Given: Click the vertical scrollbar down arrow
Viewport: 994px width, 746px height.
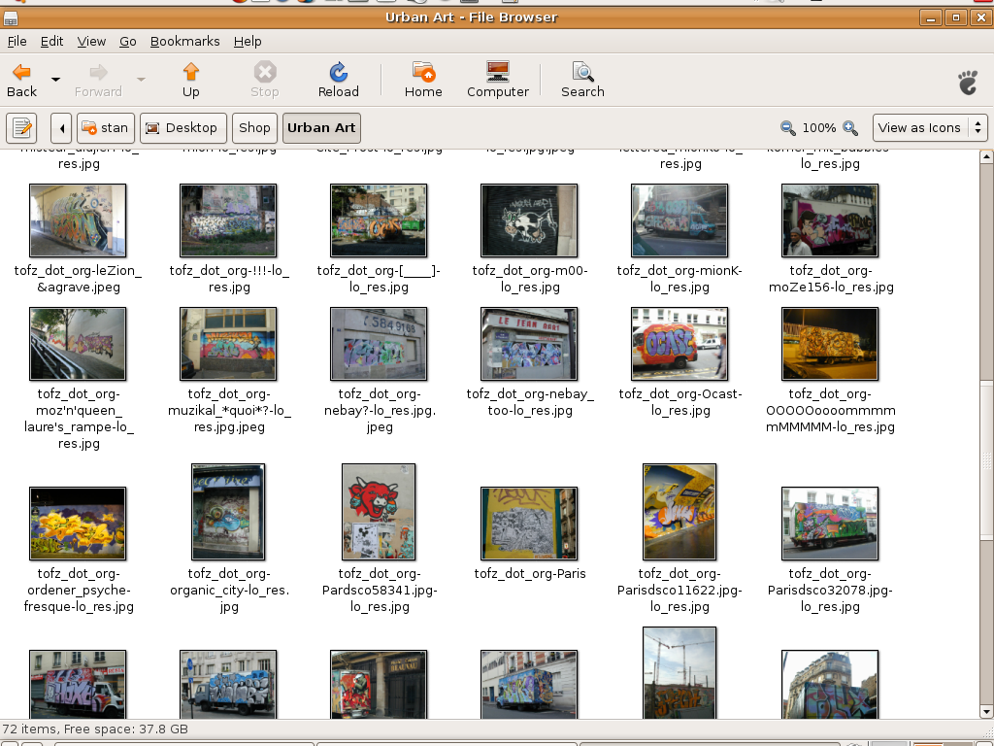Looking at the screenshot, I should coord(985,712).
